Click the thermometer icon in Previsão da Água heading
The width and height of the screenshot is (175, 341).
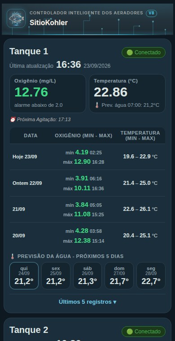pyautogui.click(x=13, y=256)
